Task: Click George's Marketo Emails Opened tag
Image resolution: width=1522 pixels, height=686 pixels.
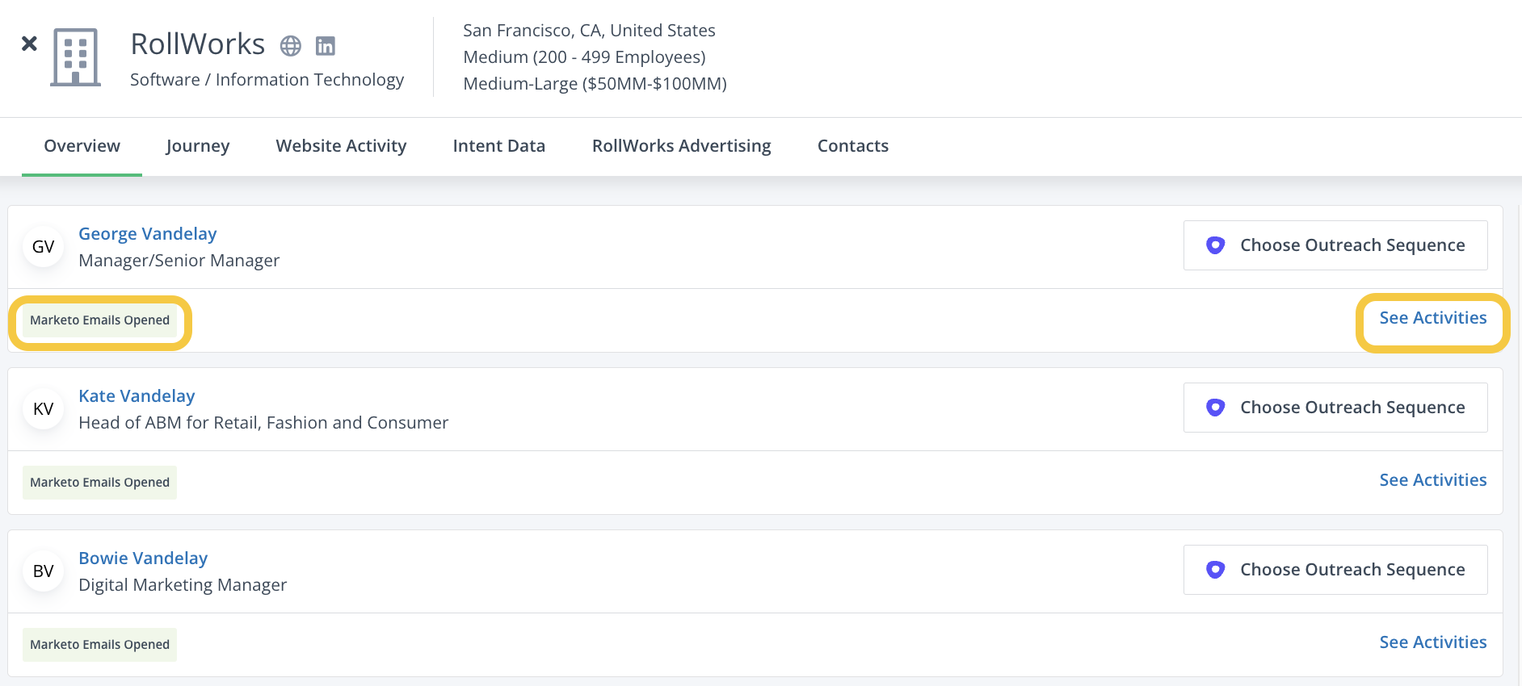Action: (100, 320)
